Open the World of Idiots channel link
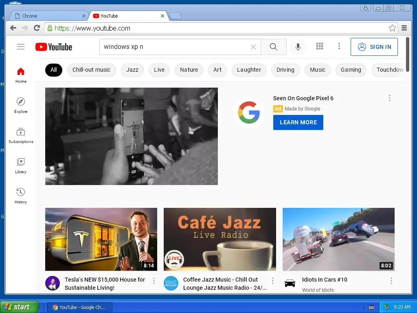The height and width of the screenshot is (313, 417). [318, 290]
